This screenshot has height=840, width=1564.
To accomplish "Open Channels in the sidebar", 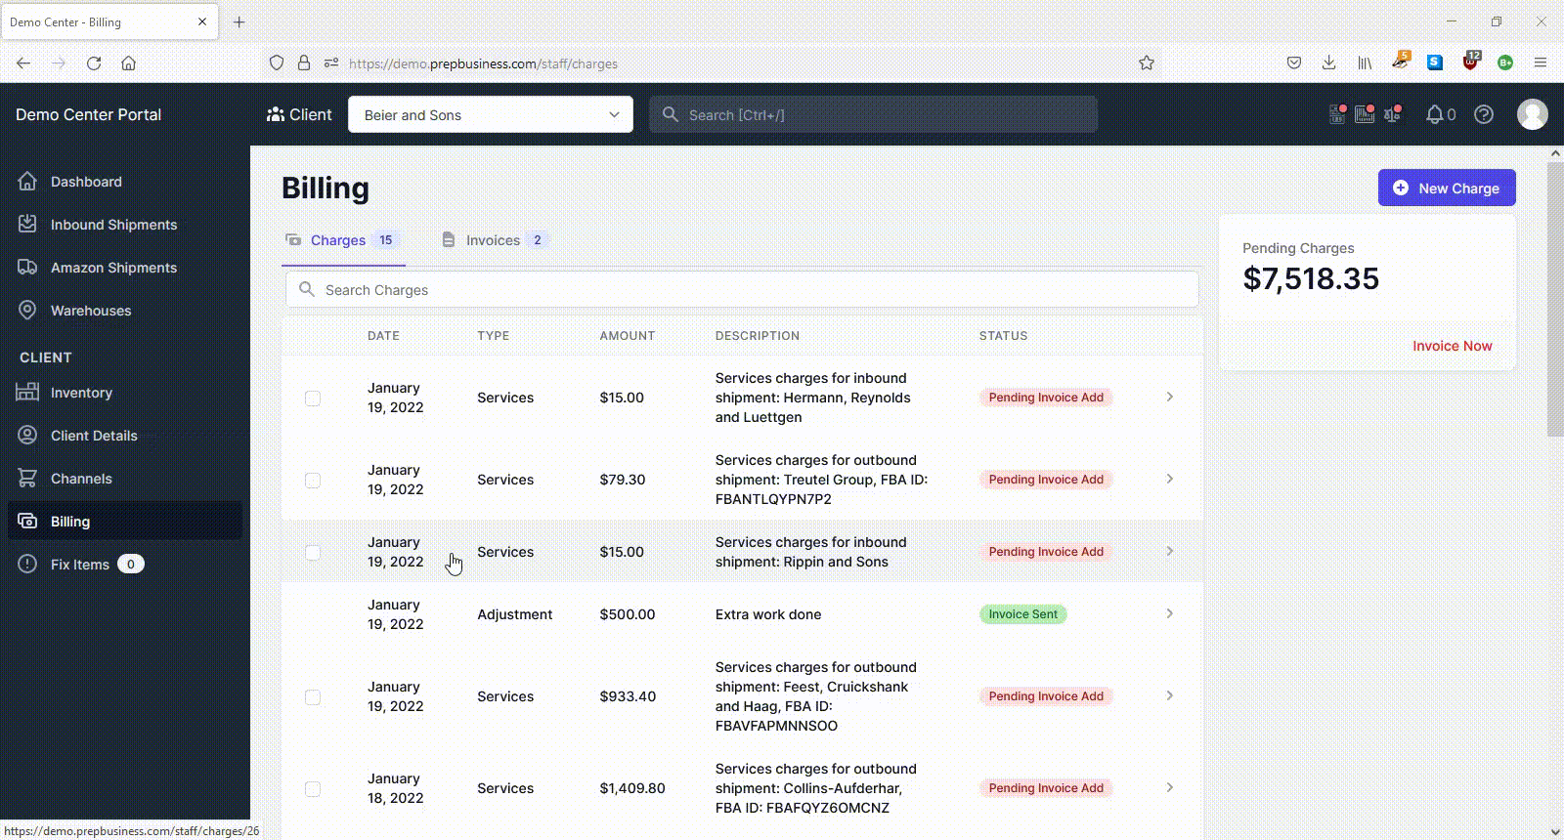I will pos(81,479).
